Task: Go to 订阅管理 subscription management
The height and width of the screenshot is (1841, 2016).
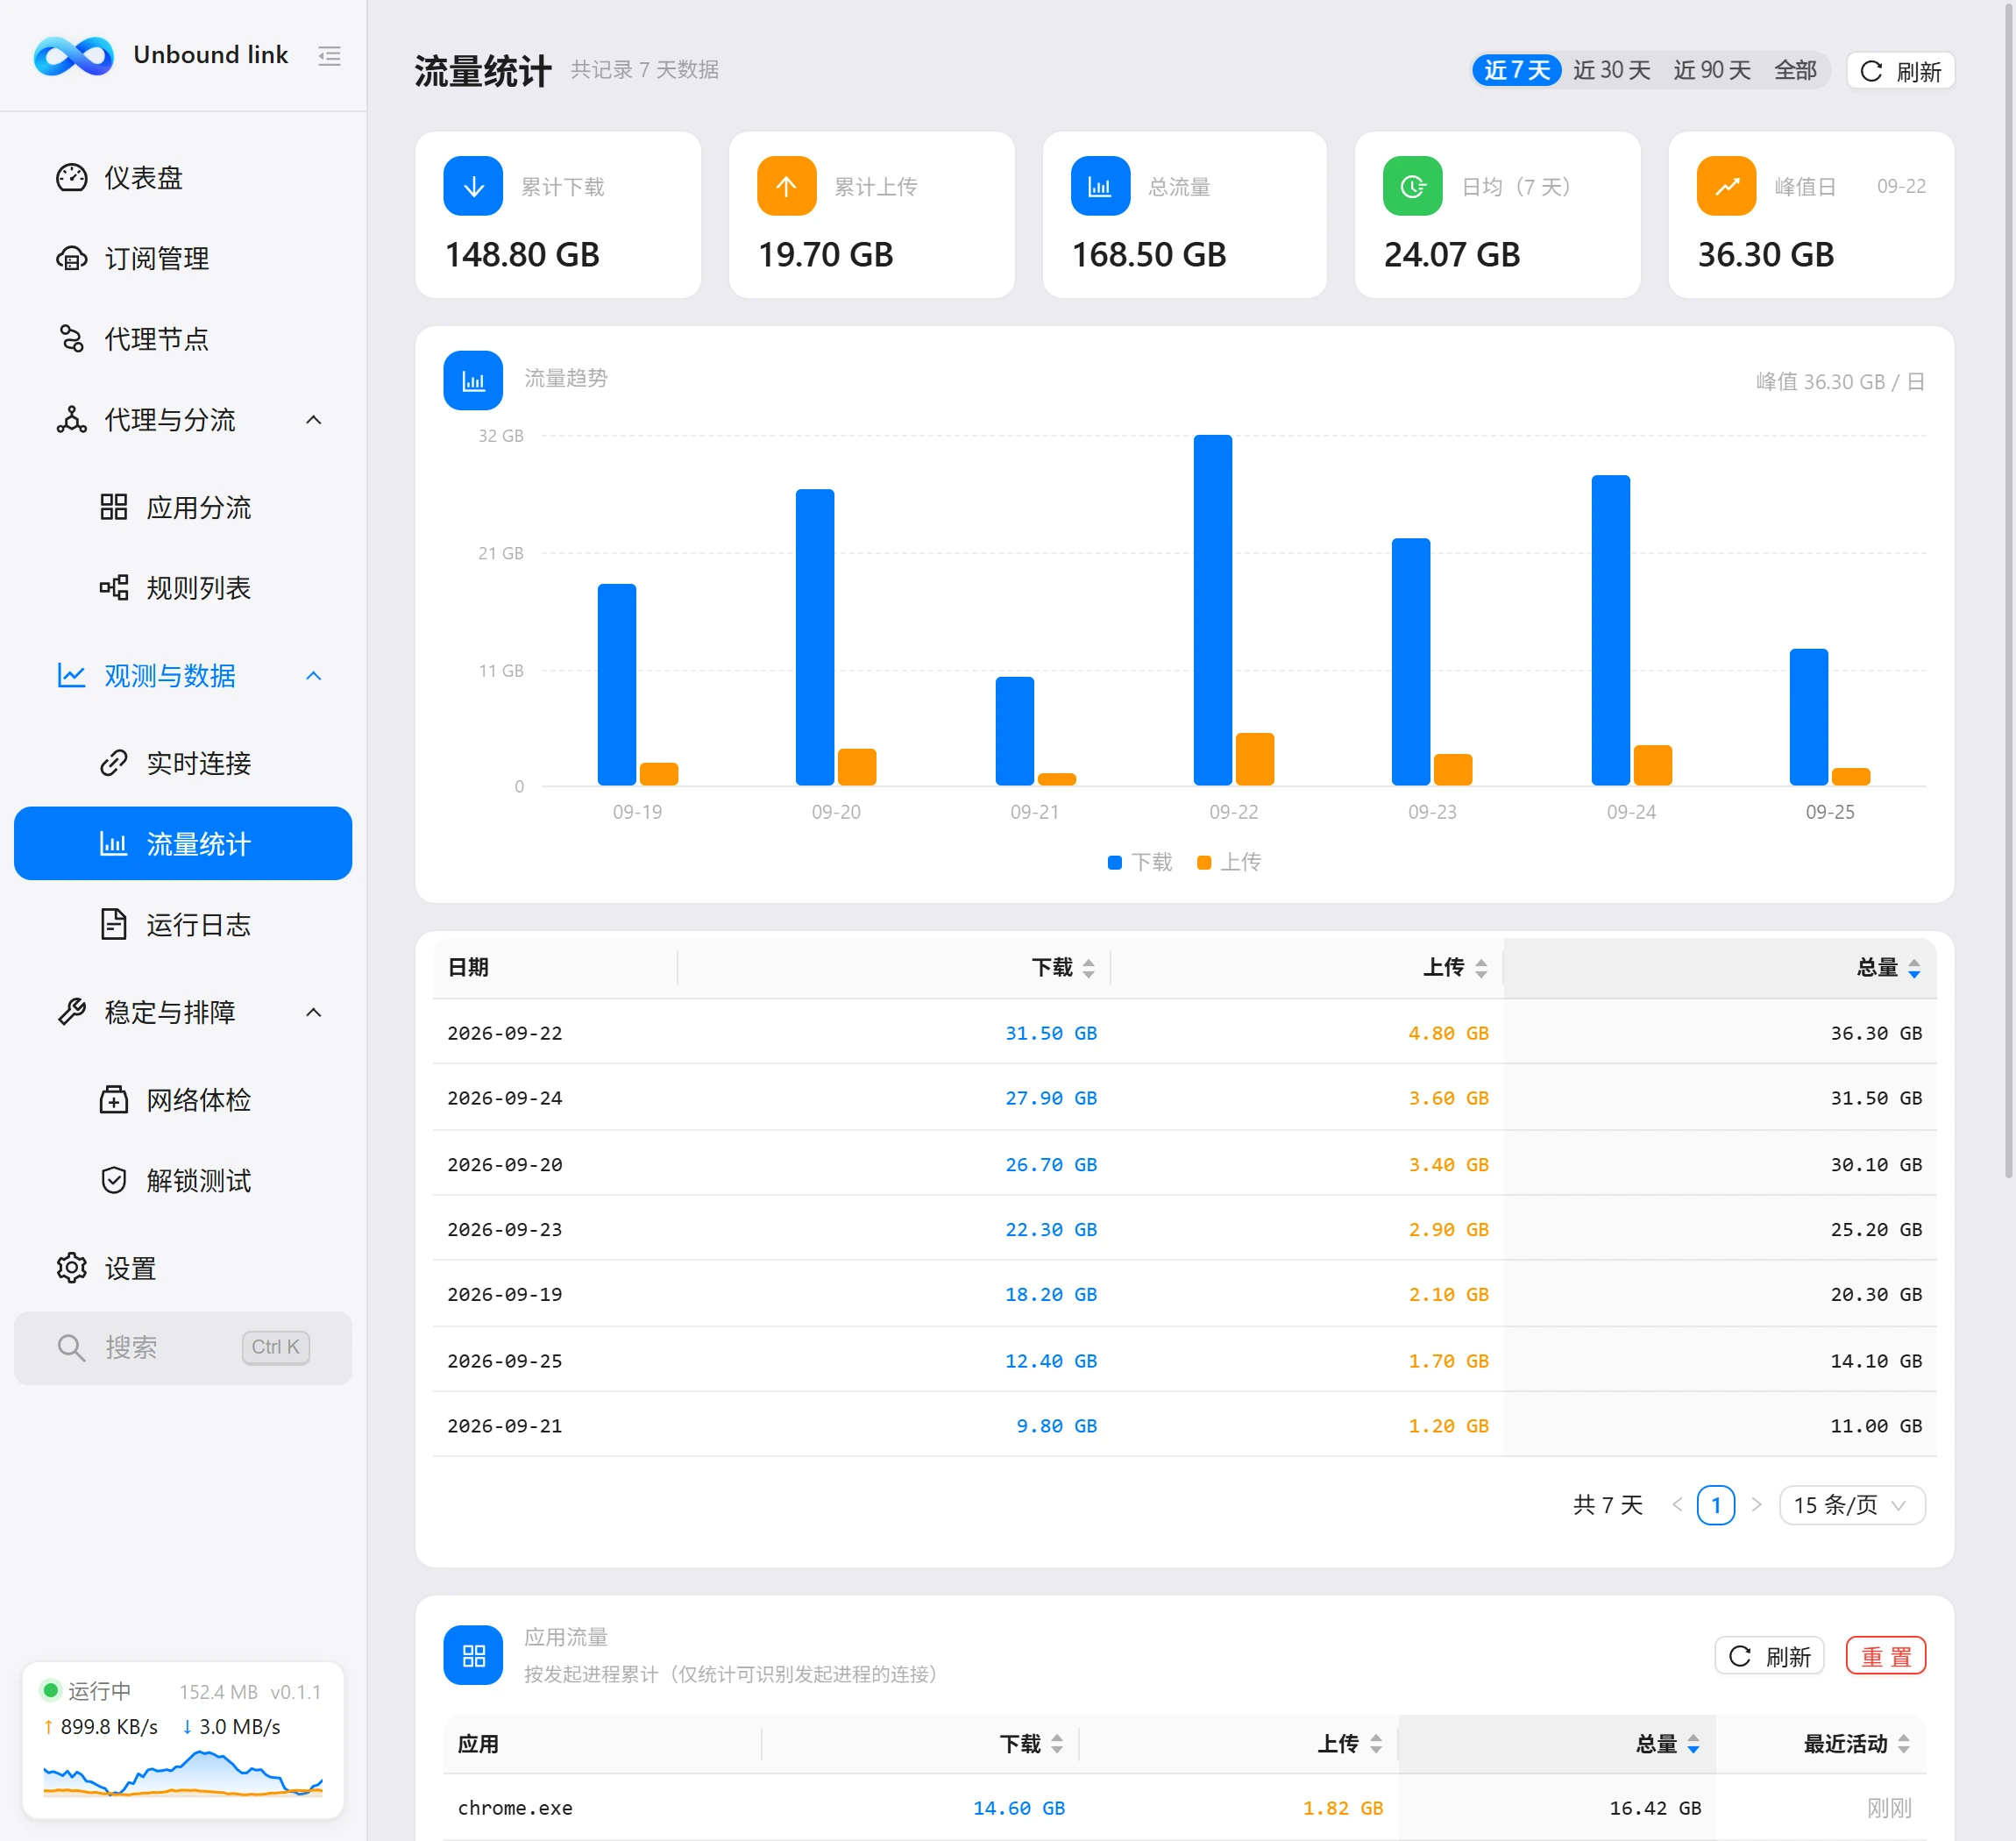Action: [x=183, y=259]
